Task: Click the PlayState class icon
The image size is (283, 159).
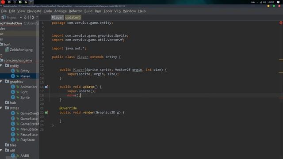Action: (13, 140)
